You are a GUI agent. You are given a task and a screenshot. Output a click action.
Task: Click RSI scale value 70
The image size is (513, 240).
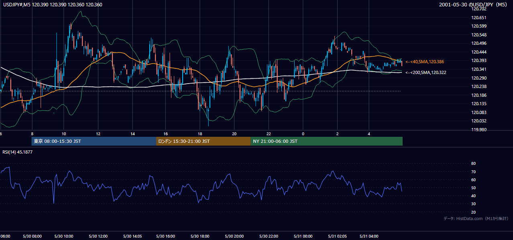pos(473,172)
